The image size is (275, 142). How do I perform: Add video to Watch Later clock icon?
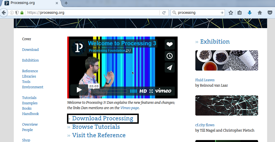click(x=170, y=56)
